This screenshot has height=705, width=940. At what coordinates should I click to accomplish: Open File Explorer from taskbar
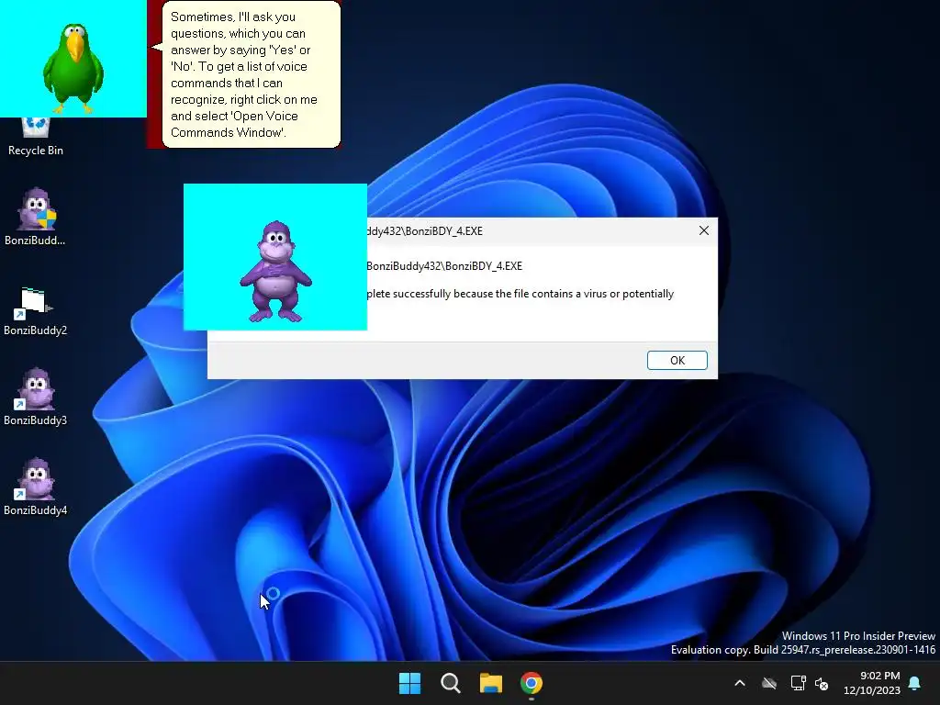point(490,683)
